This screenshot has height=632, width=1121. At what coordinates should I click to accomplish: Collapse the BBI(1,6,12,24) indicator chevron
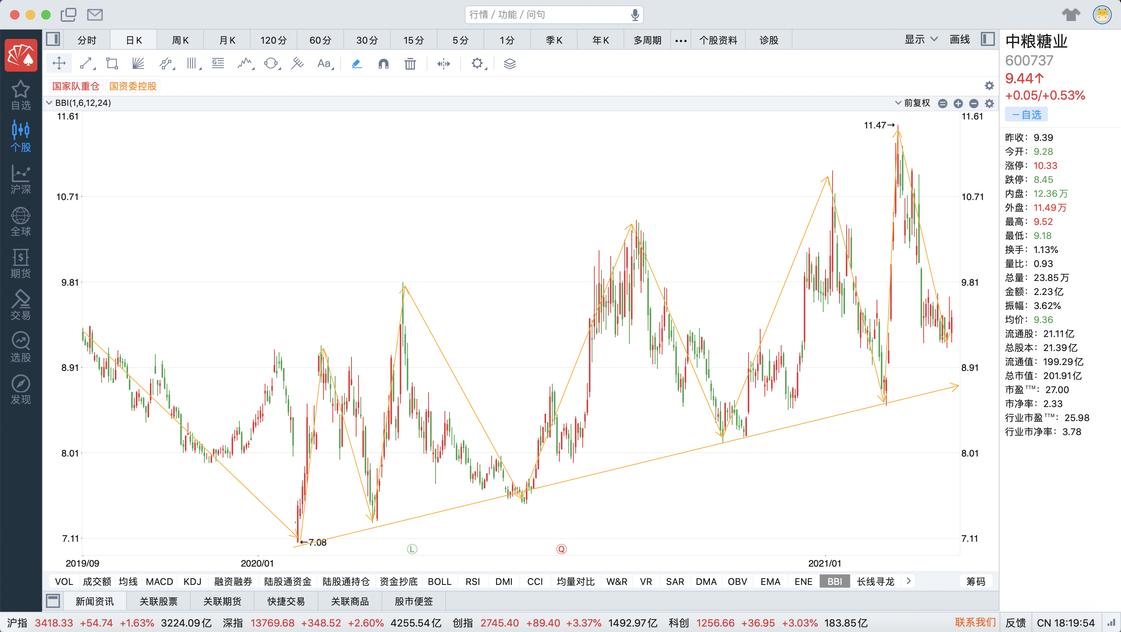point(49,103)
